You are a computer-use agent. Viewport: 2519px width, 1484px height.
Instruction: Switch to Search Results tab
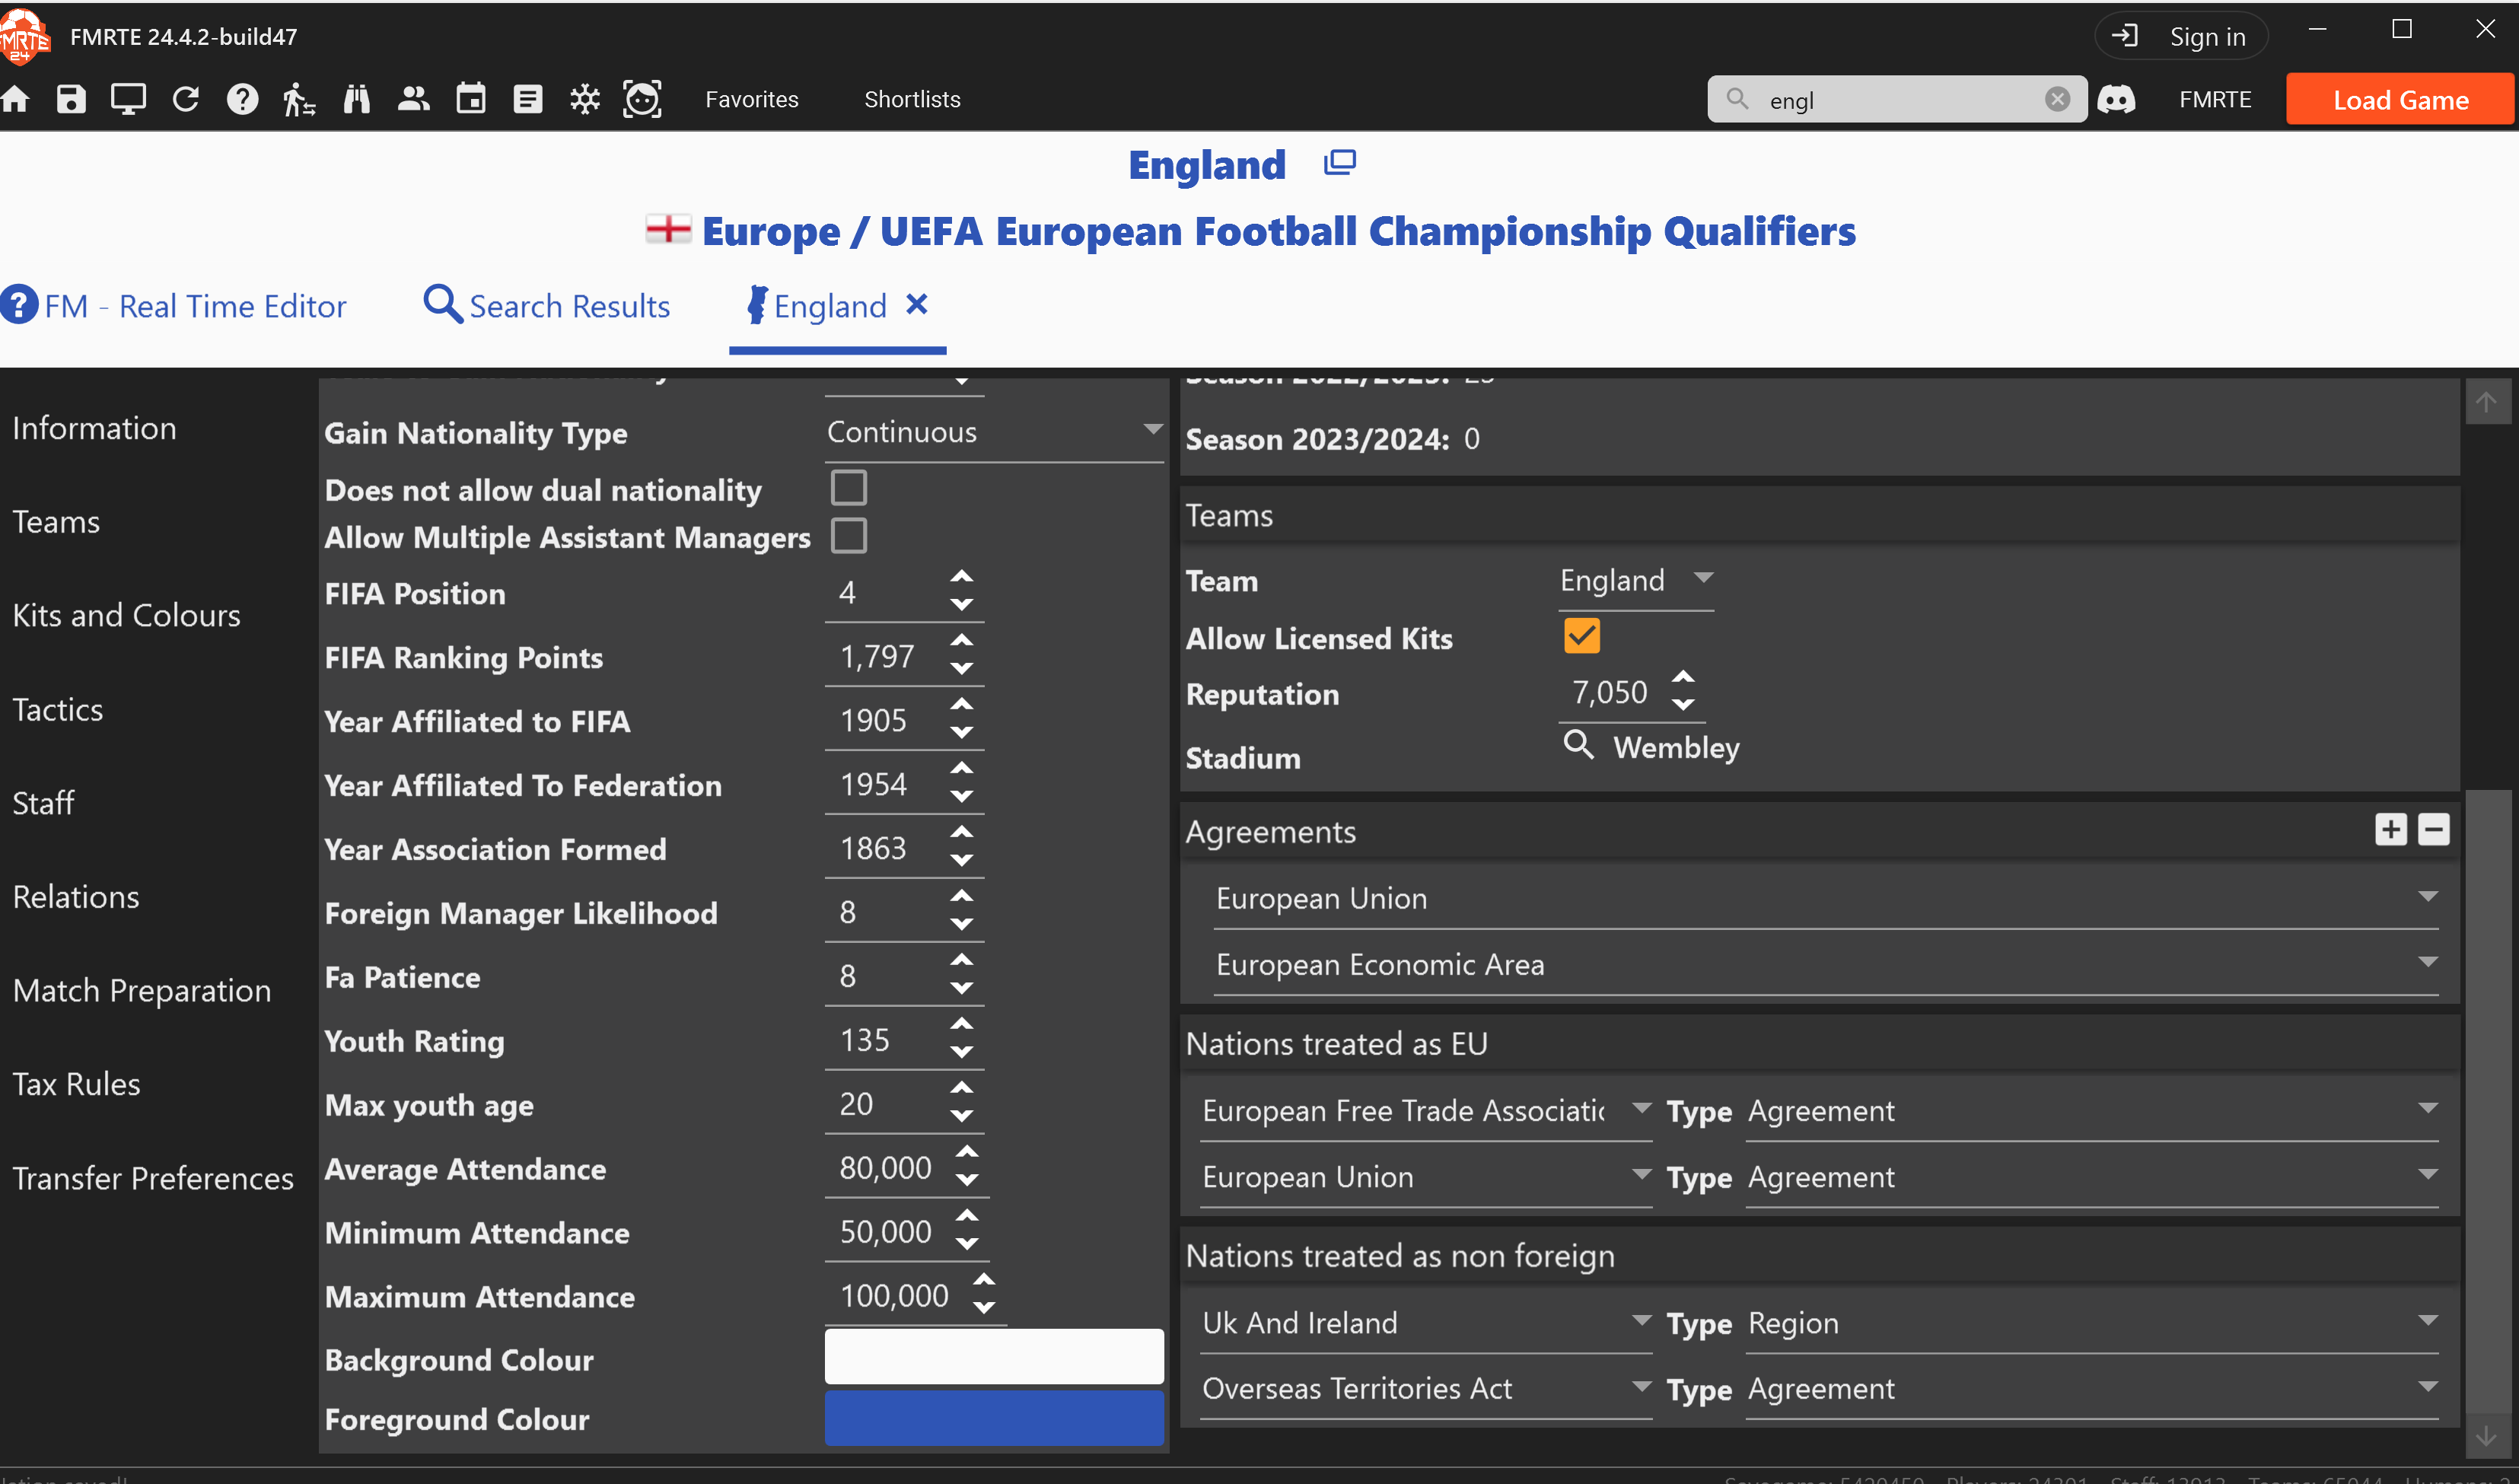tap(547, 305)
